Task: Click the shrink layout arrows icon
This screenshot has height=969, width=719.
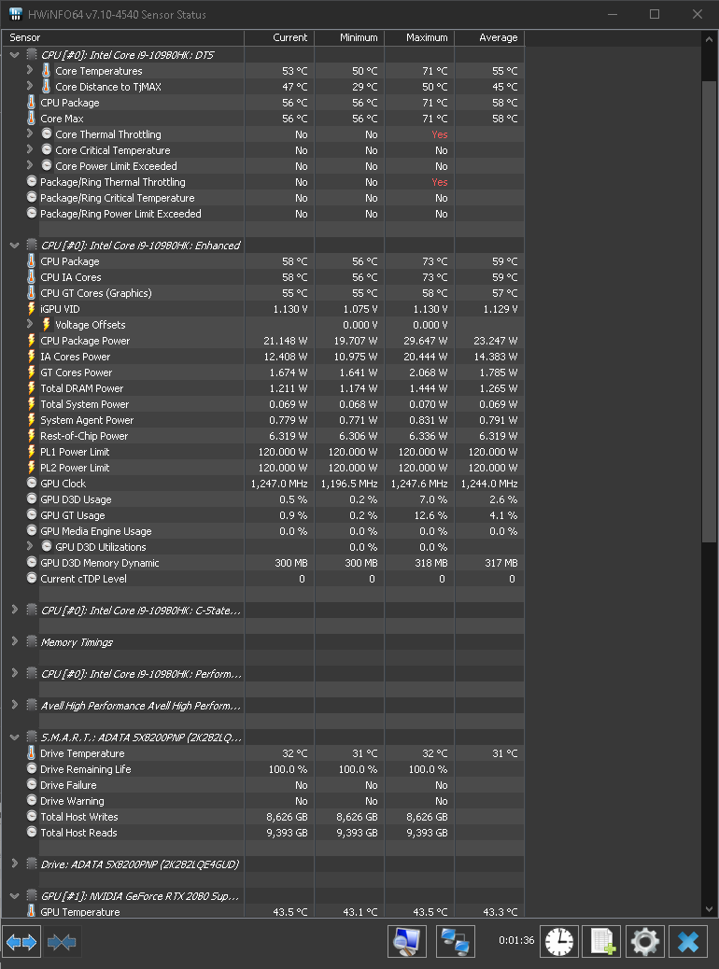Action: click(62, 942)
